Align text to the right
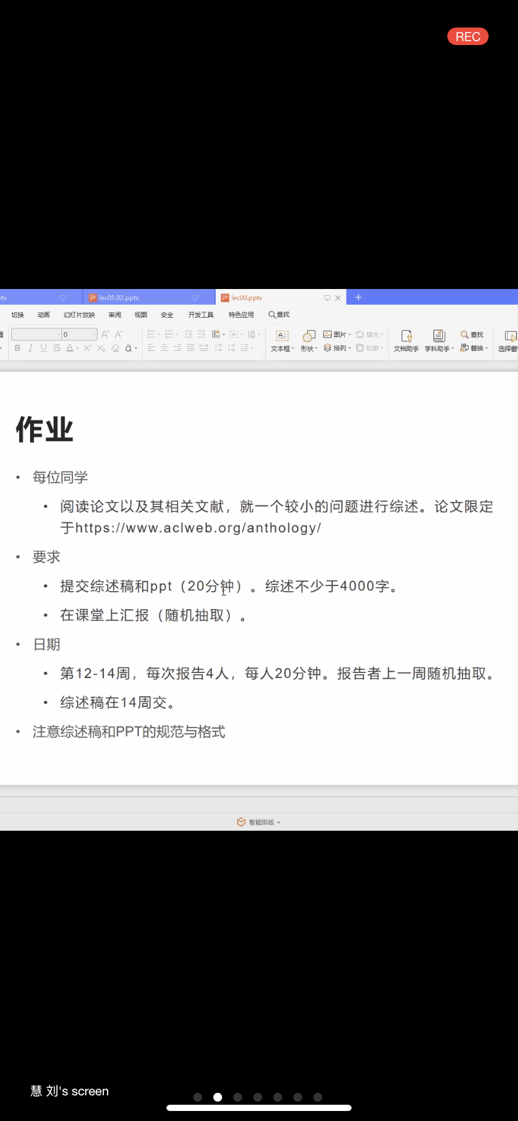The height and width of the screenshot is (1121, 518). tap(178, 348)
